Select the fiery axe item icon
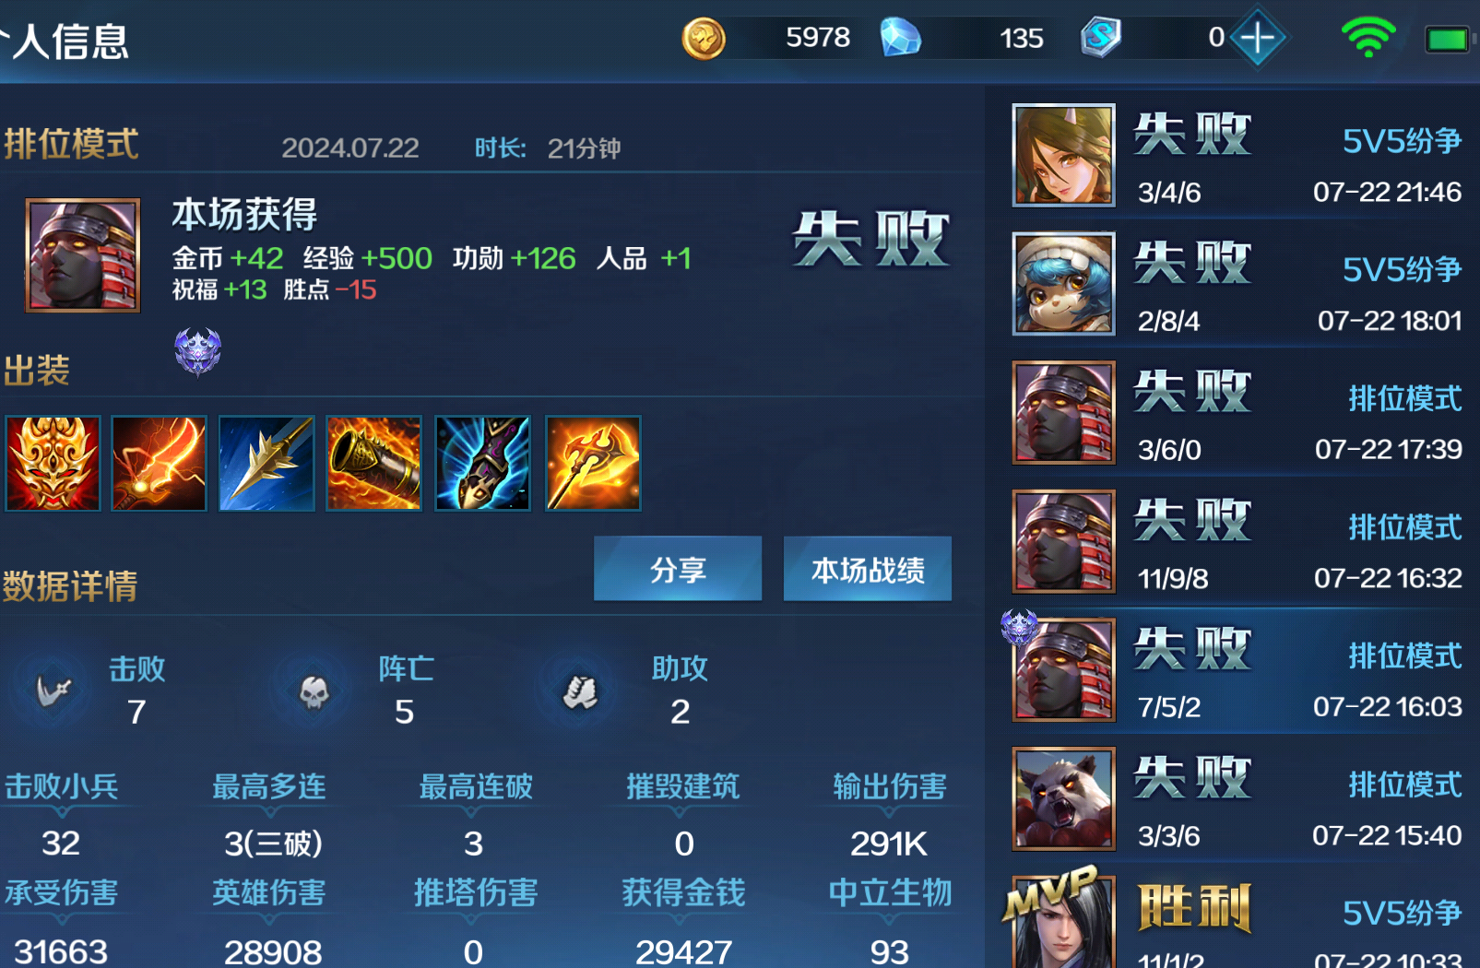1480x968 pixels. [x=593, y=463]
